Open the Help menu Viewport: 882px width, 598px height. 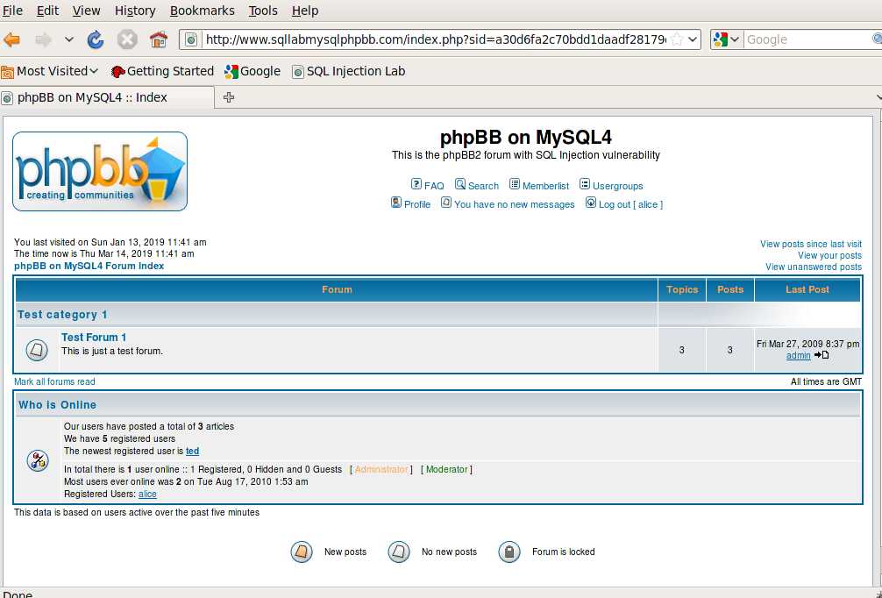(305, 11)
